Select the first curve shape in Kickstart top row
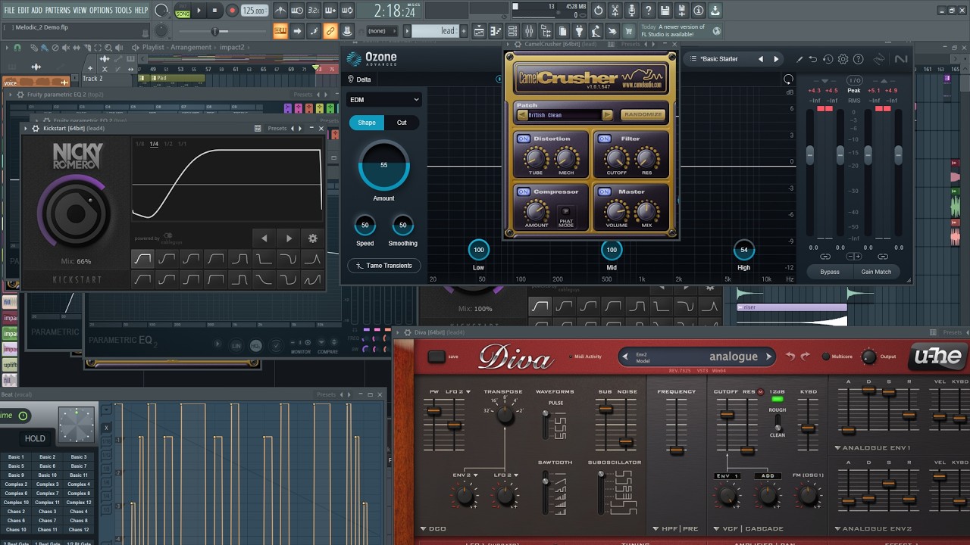The height and width of the screenshot is (545, 970). pos(142,259)
